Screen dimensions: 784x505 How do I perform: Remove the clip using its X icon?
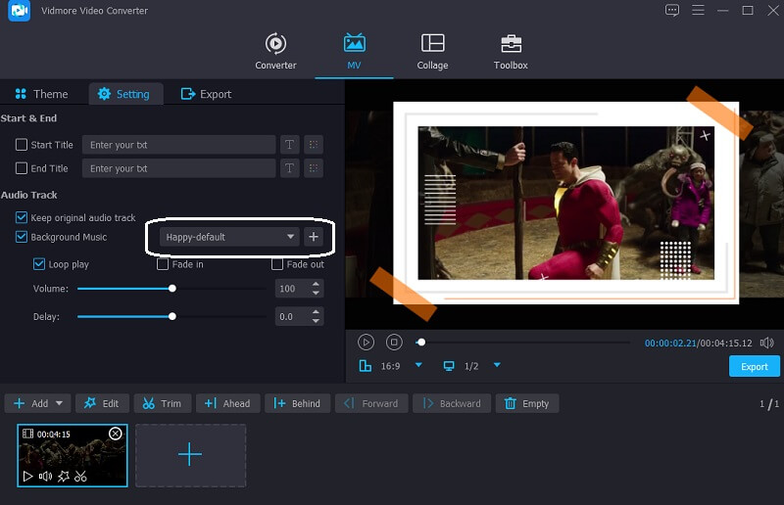point(115,434)
